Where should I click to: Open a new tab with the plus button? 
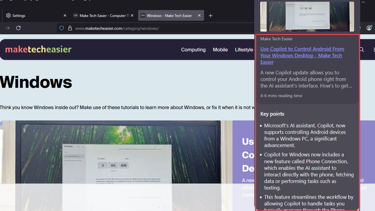[210, 16]
